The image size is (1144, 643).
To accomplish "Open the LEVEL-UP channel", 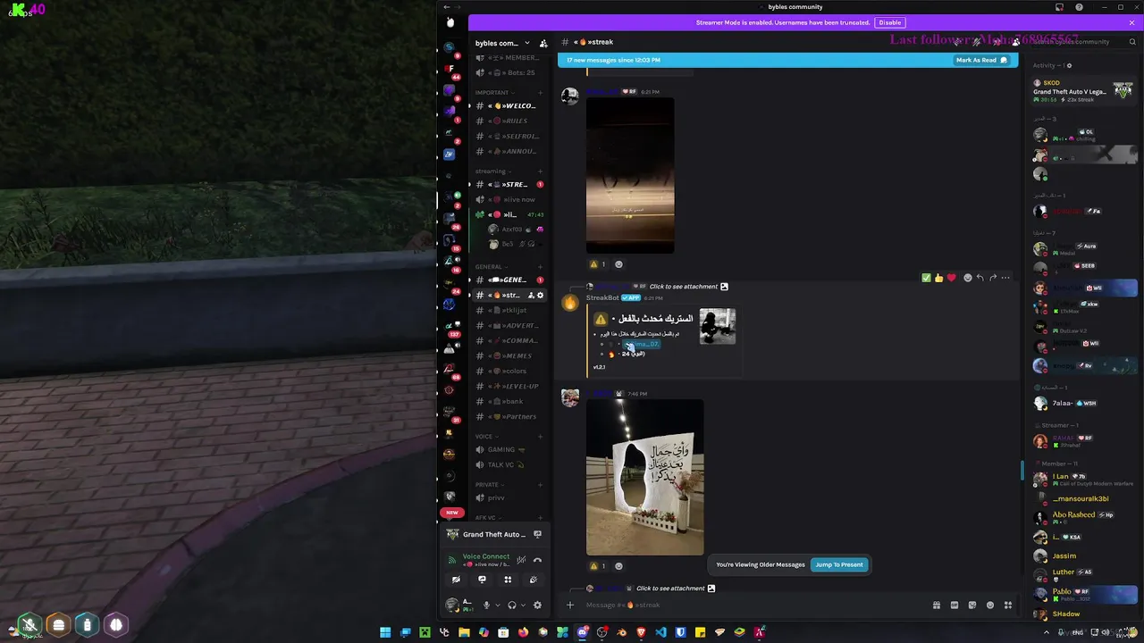I will point(509,386).
